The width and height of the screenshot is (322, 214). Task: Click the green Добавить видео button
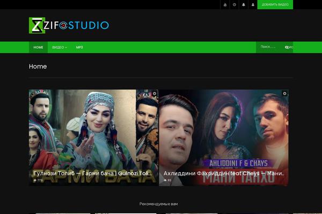275,4
